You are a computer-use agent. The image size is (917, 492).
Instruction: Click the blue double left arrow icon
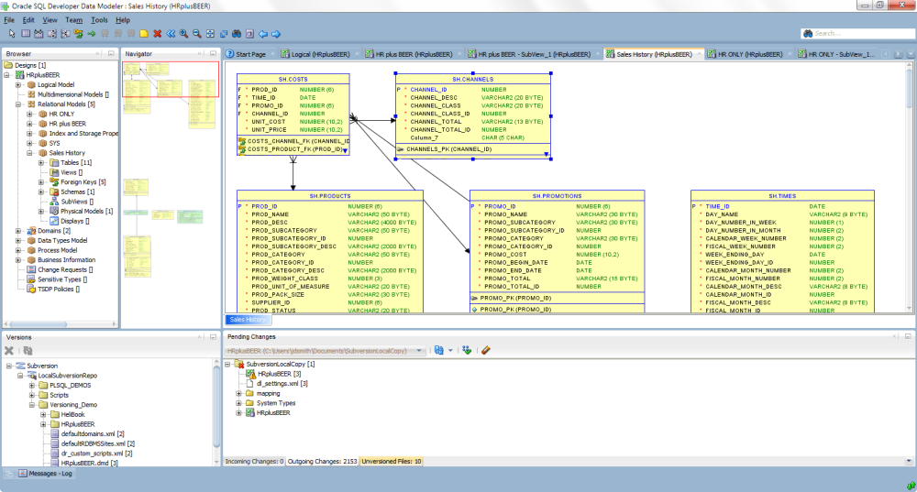(171, 34)
